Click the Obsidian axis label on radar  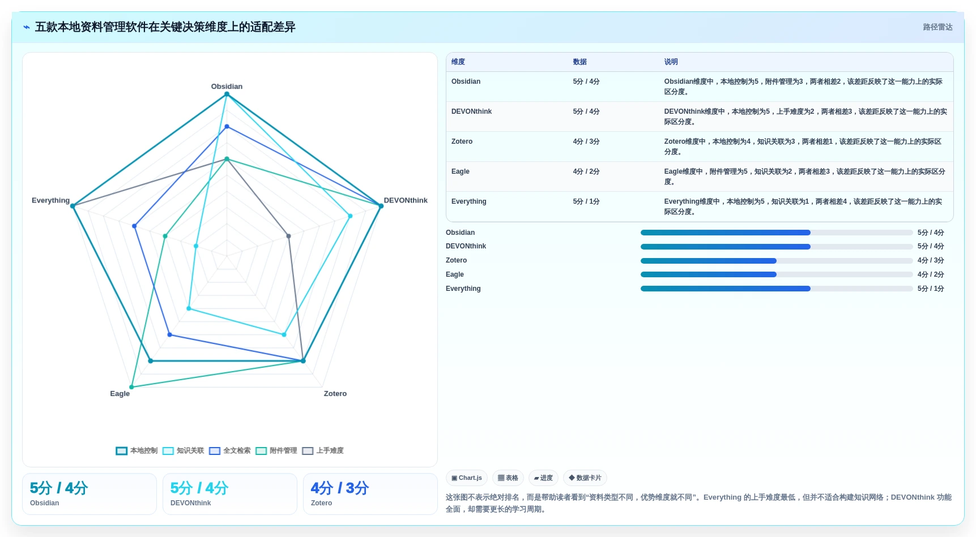coord(227,87)
